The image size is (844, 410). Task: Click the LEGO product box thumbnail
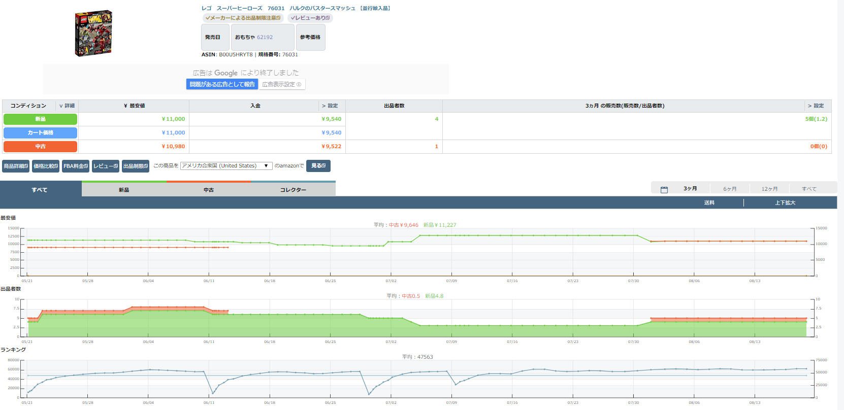click(93, 33)
